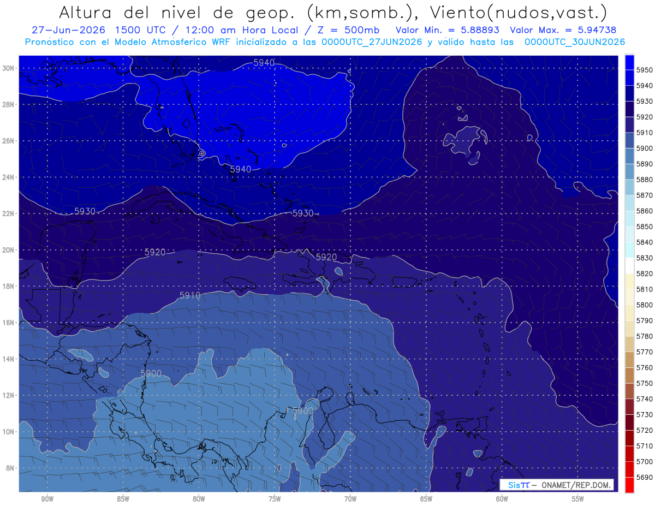This screenshot has width=655, height=506.
Task: Click the colorbar tick label '5770'
Action: (645, 352)
